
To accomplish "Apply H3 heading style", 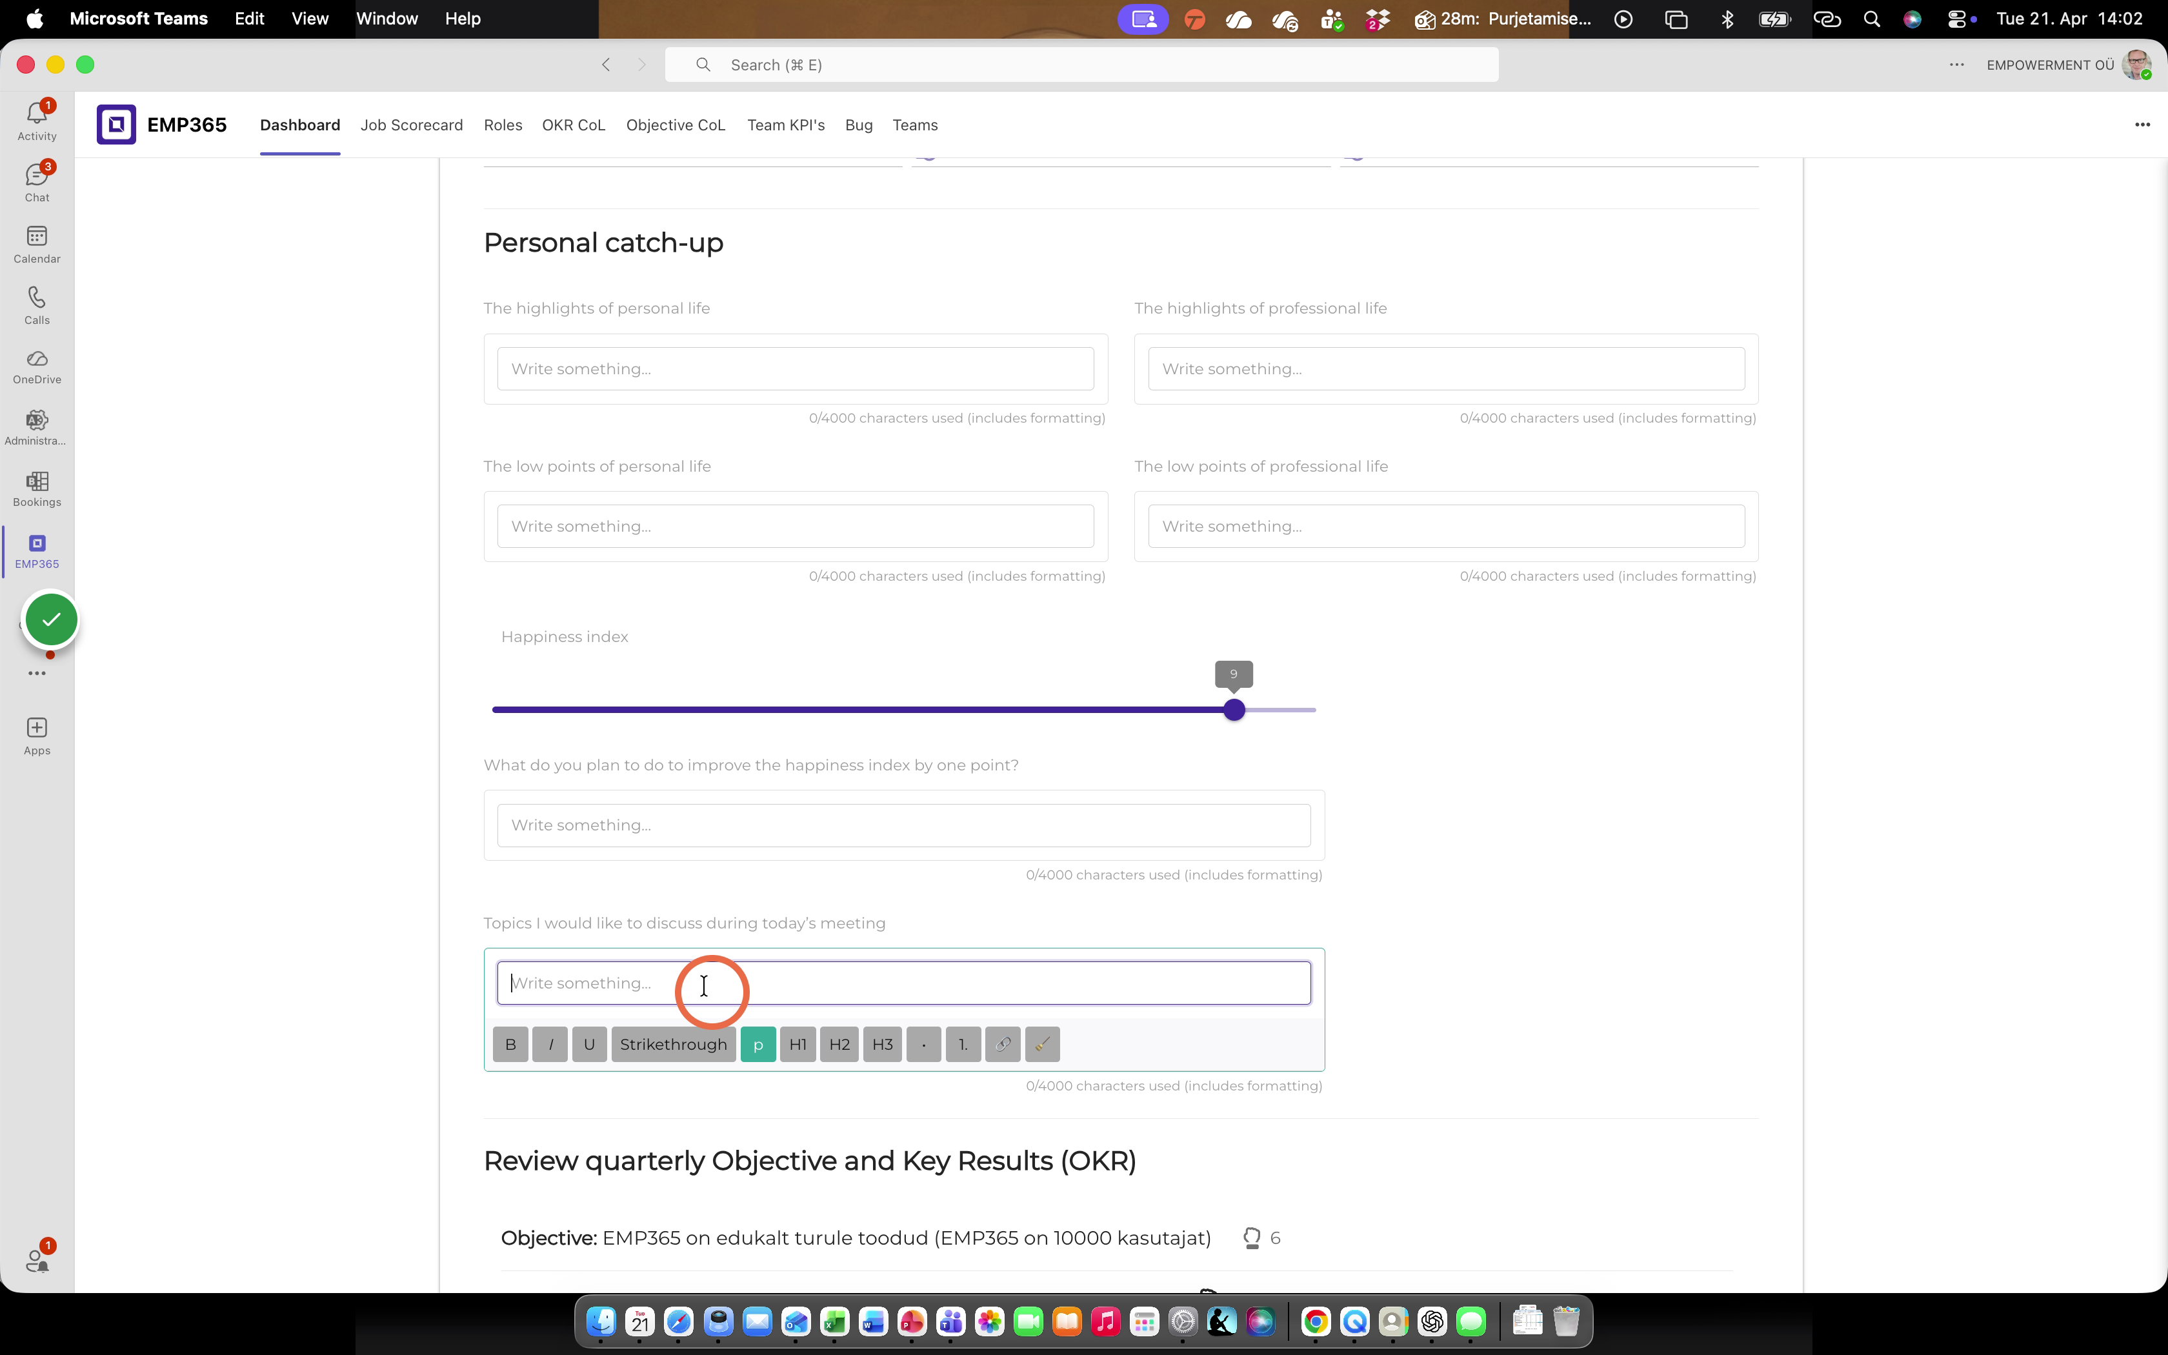I will pos(883,1044).
